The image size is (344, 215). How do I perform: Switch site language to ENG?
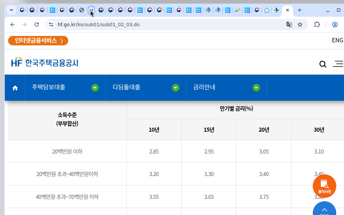click(337, 40)
